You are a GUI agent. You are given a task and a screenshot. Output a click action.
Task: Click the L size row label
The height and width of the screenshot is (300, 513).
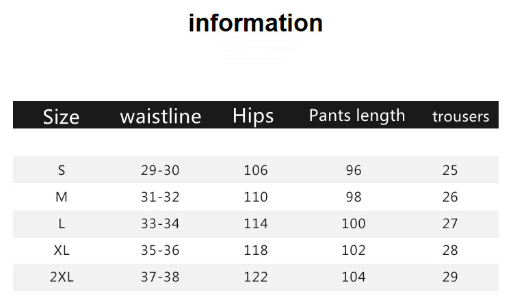pyautogui.click(x=62, y=223)
